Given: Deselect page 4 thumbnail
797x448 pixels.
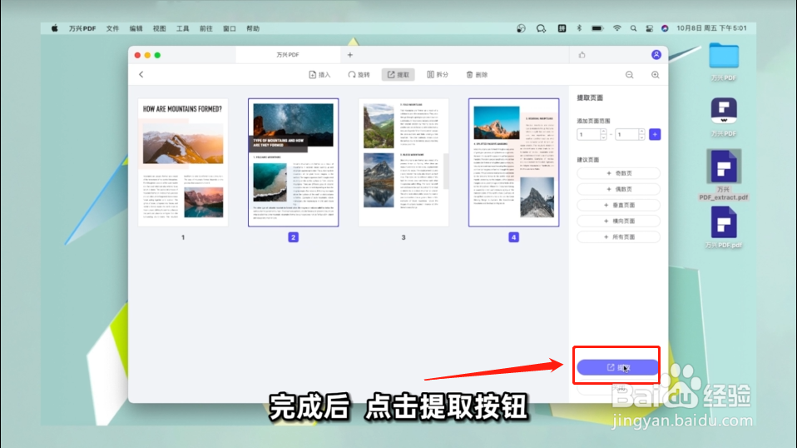Looking at the screenshot, I should pos(514,162).
